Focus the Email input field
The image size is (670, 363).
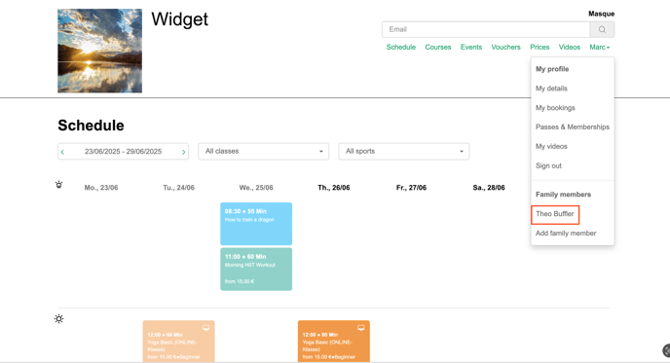pyautogui.click(x=486, y=29)
